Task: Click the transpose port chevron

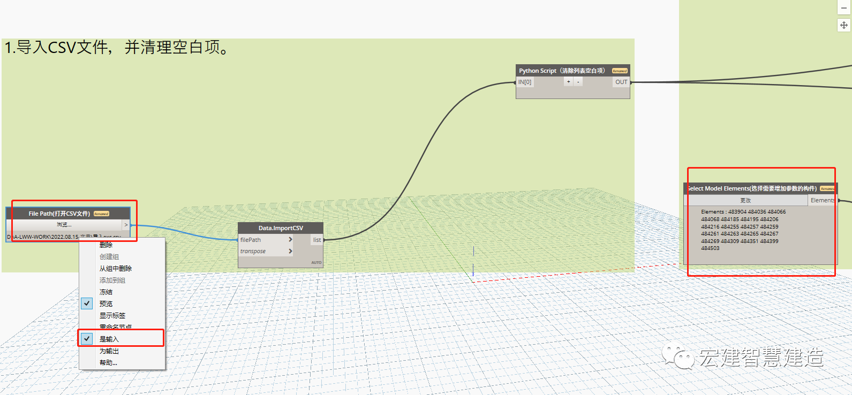Action: pos(290,251)
